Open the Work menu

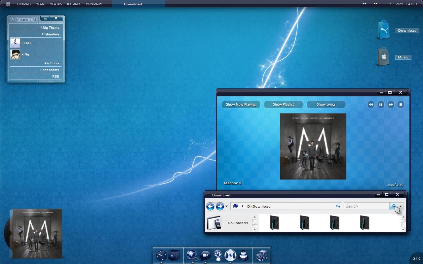coord(56,4)
